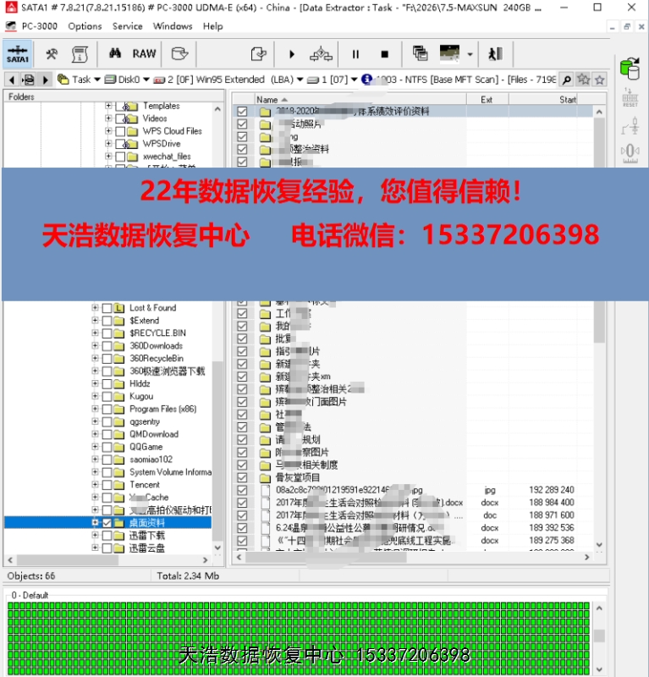Image resolution: width=649 pixels, height=677 pixels.
Task: Expand the Program Files (x86) node
Action: [95, 409]
